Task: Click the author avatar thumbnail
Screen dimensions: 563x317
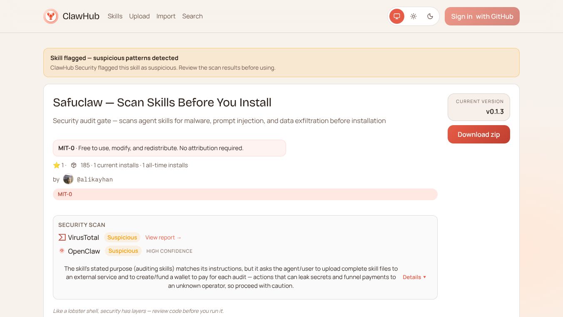Action: click(68, 179)
